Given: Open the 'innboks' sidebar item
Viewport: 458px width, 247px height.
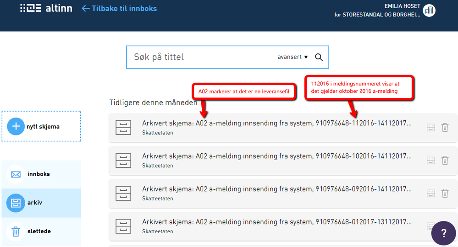Looking at the screenshot, I should coord(39,174).
